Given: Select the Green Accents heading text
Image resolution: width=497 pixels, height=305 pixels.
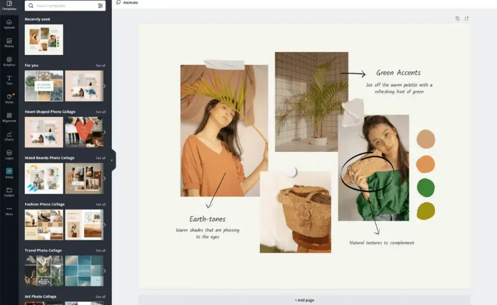Looking at the screenshot, I should click(x=398, y=73).
